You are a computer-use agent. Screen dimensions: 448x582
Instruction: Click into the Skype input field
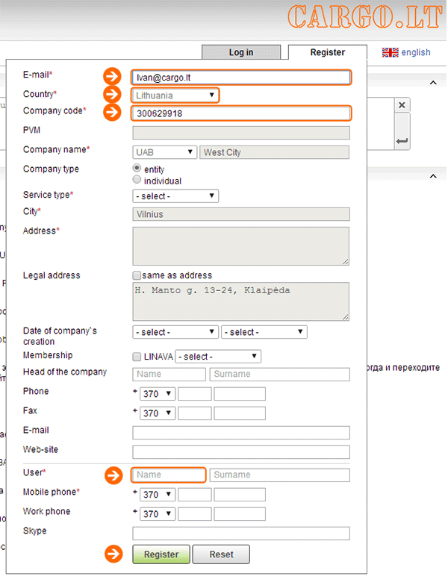coord(240,533)
